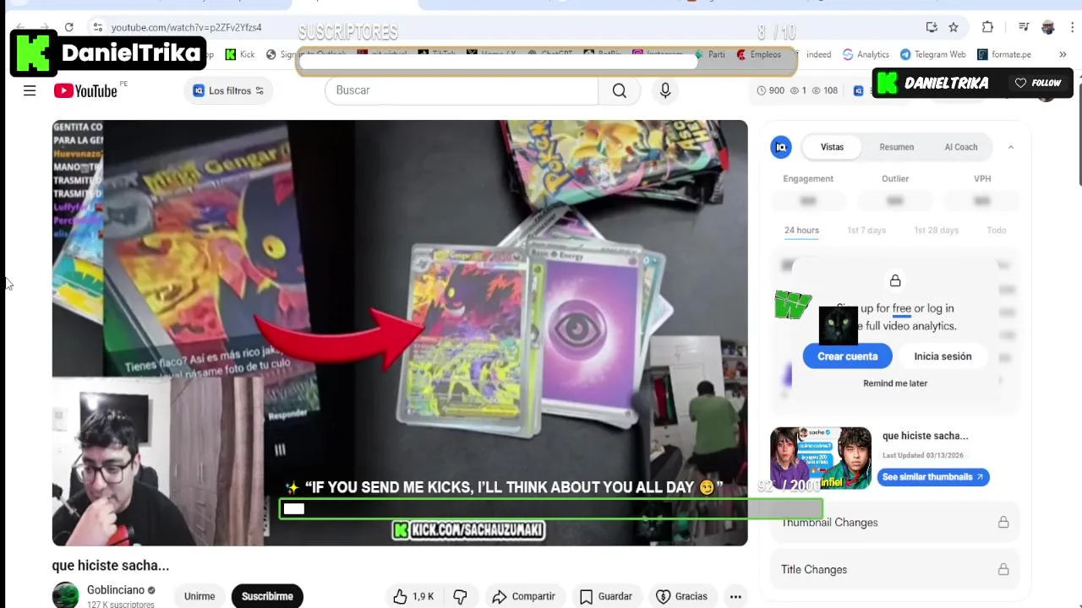Switch to the AI Coach tab

pos(961,147)
